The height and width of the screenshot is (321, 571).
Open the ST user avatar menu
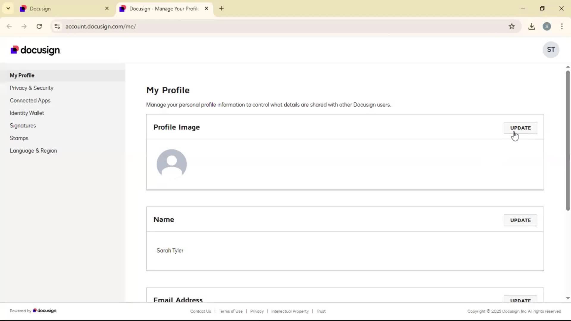tap(551, 50)
